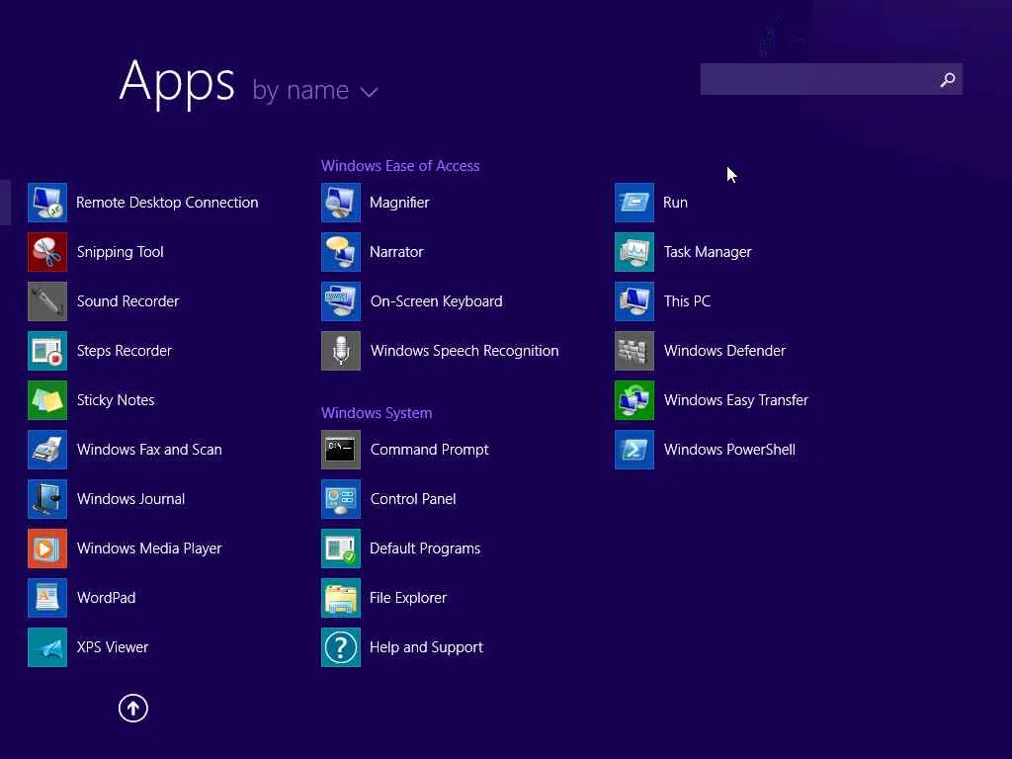Launch Windows Fax and Scan icon
Image resolution: width=1012 pixels, height=759 pixels.
[47, 450]
